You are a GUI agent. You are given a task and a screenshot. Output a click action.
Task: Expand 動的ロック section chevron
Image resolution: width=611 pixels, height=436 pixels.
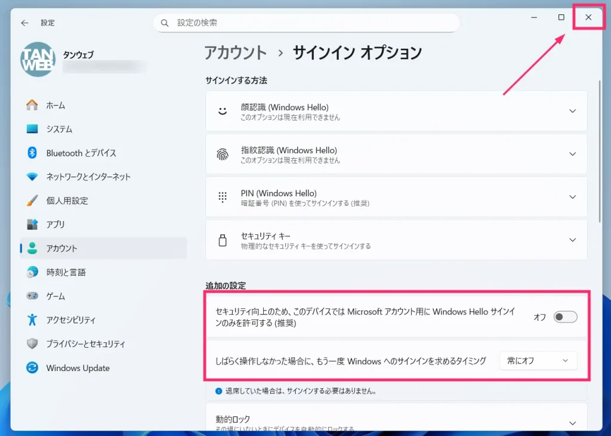click(572, 423)
